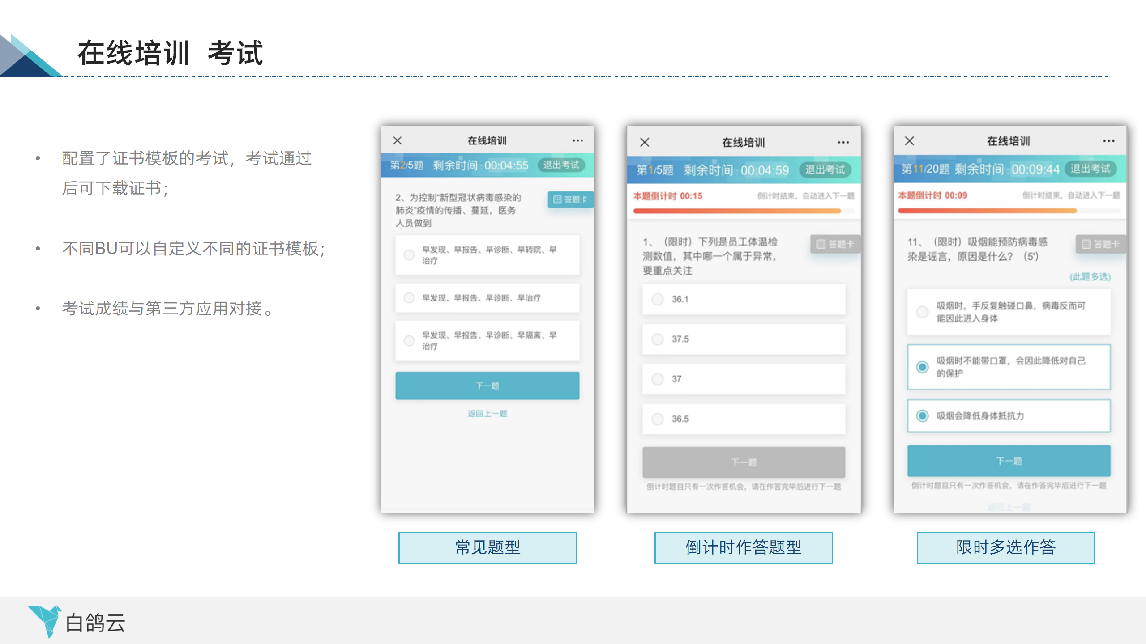This screenshot has height=644, width=1146.
Task: Click 下一题 on the third phone
Action: 1009,461
